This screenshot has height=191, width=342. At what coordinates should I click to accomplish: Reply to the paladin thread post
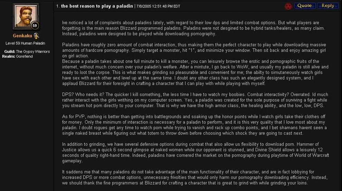327,6
